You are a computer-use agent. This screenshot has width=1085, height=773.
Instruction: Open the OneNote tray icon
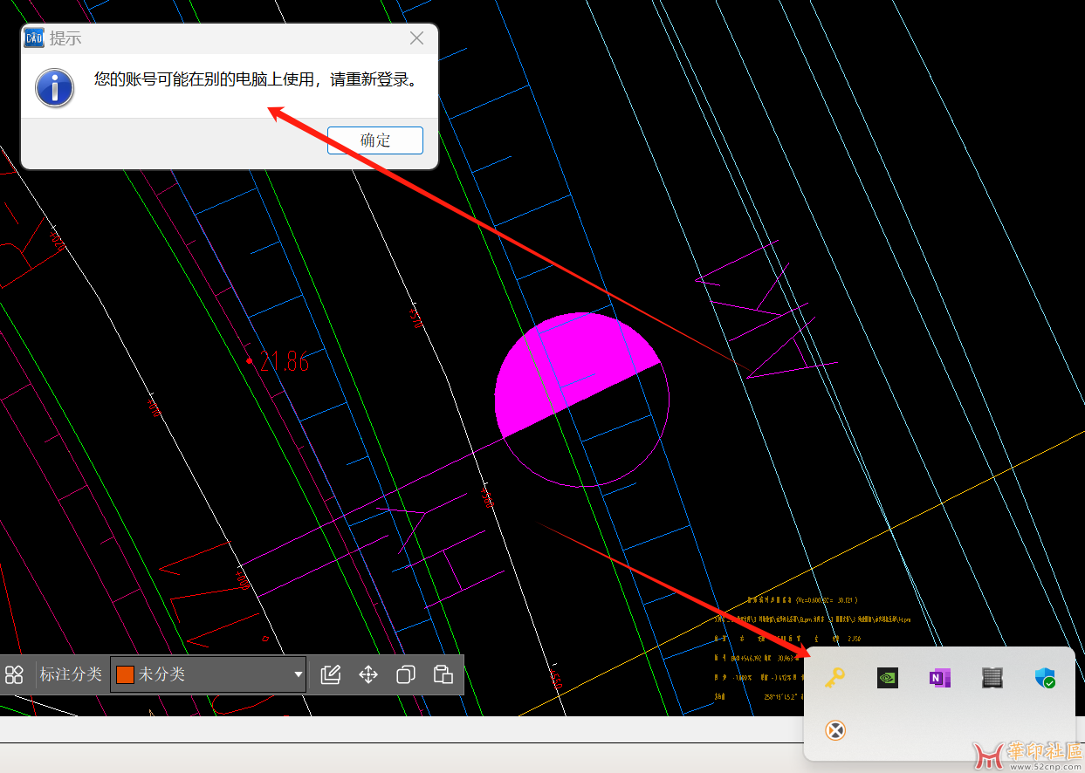point(940,678)
